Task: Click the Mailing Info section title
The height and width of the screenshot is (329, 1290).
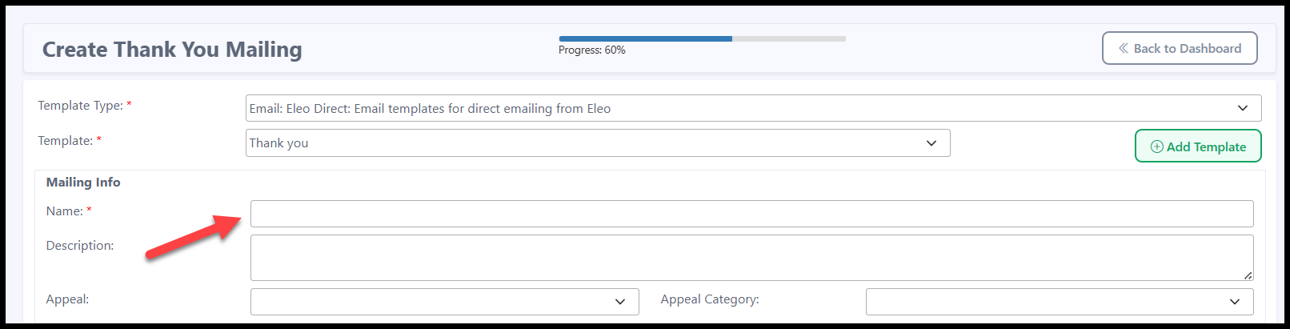Action: tap(83, 183)
